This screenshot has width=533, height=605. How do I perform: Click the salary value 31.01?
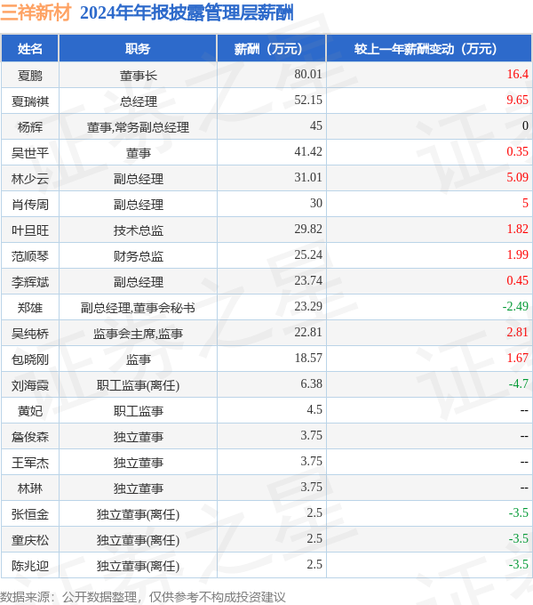point(308,177)
